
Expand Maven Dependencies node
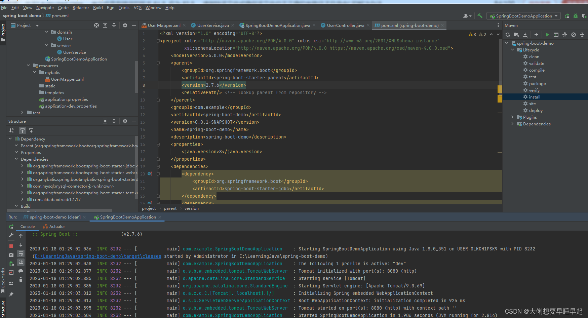tap(513, 124)
